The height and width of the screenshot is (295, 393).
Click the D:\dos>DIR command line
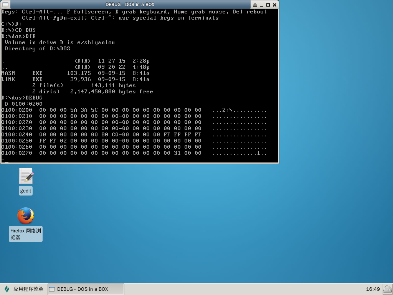point(18,36)
